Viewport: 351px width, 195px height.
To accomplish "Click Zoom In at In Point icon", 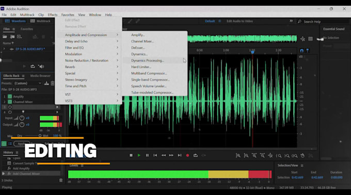I will pyautogui.click(x=279, y=156).
